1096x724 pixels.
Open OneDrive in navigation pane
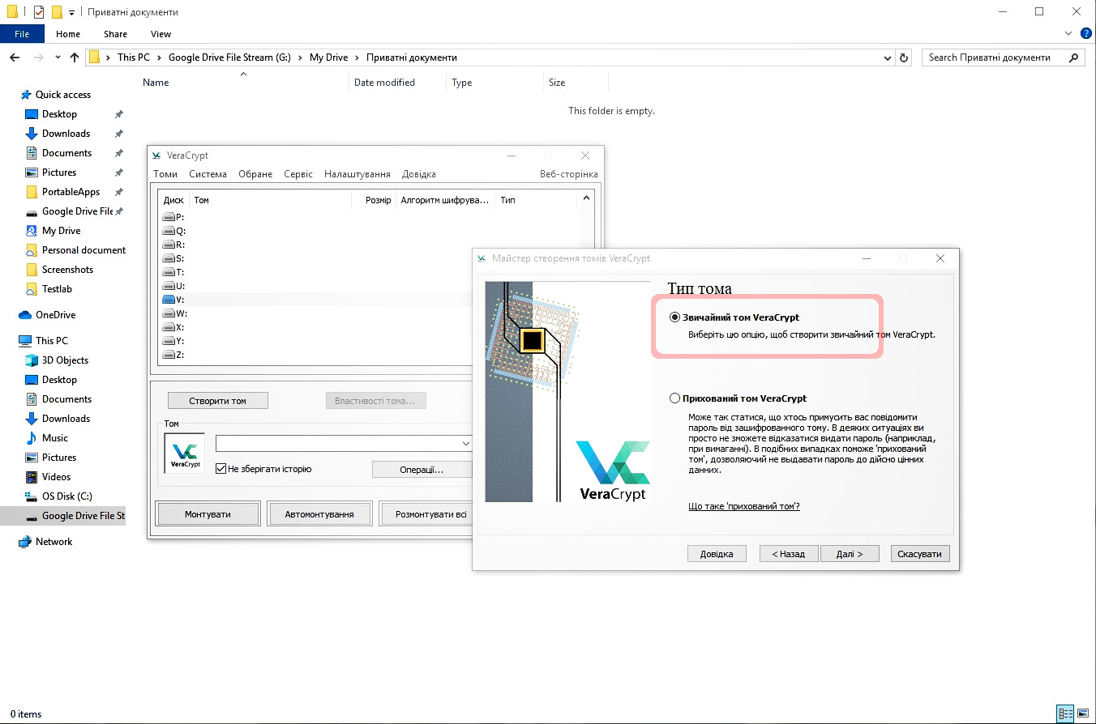(55, 315)
